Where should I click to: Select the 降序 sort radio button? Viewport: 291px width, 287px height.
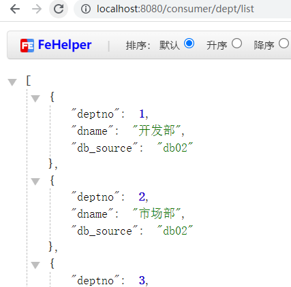pyautogui.click(x=284, y=44)
